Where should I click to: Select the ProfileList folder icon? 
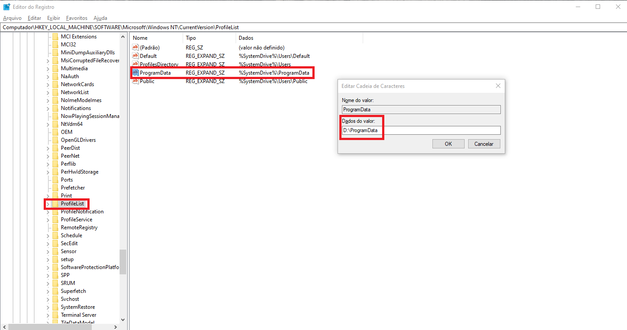click(55, 204)
